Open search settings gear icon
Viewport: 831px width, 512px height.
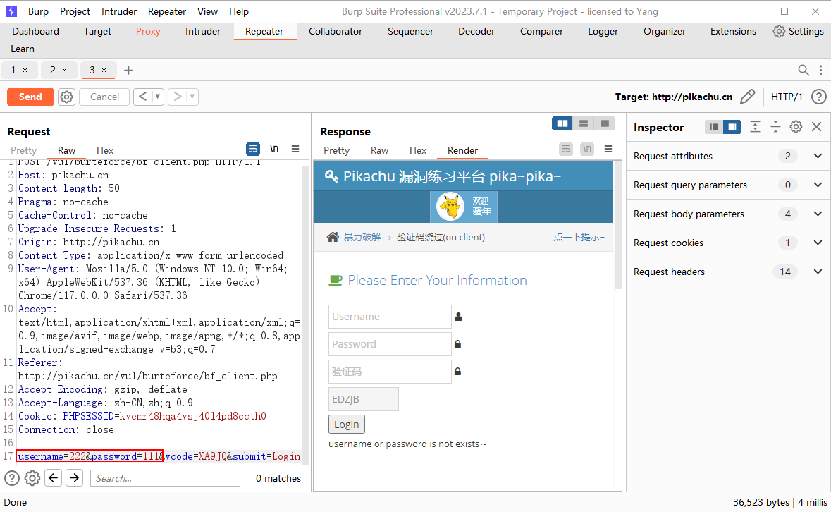click(32, 478)
